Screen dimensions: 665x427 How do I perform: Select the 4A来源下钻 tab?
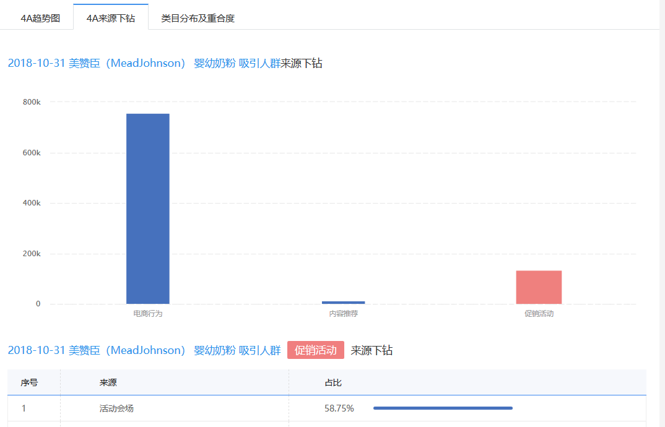point(111,17)
